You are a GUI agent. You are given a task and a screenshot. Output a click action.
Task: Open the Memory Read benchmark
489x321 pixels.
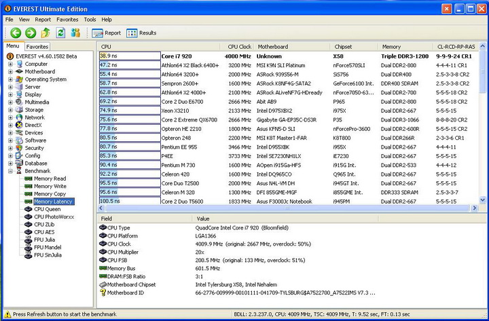[50, 178]
